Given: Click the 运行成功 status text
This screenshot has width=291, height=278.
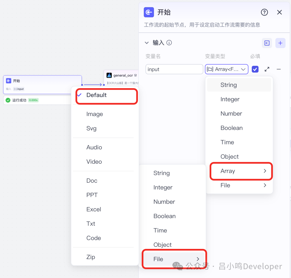Looking at the screenshot, I should (x=19, y=100).
